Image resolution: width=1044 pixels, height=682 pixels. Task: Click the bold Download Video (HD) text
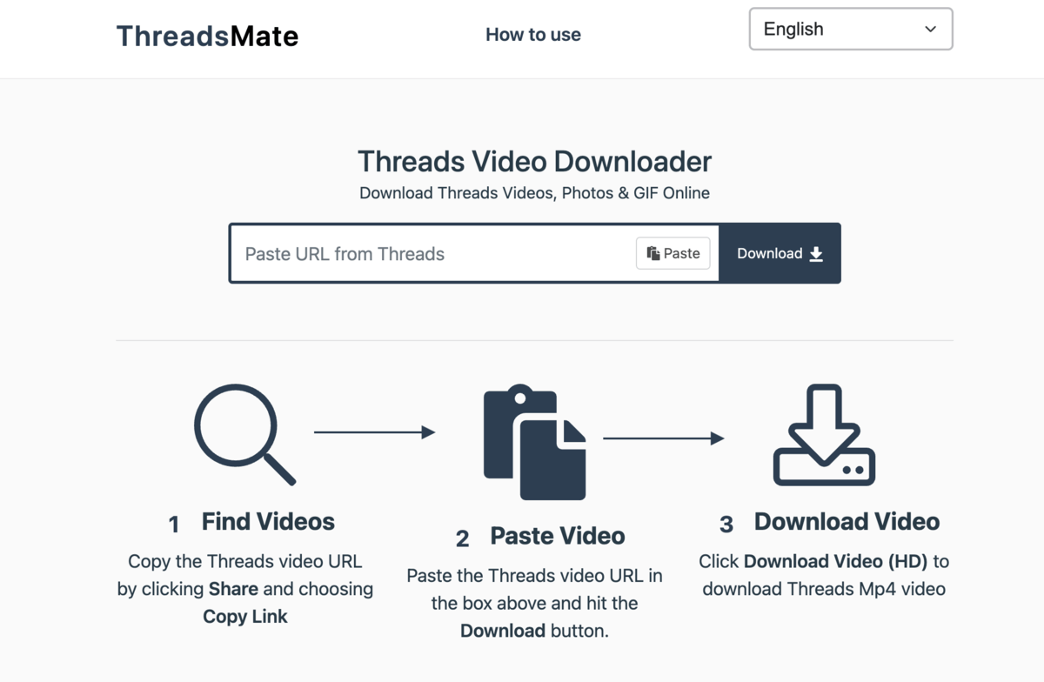(x=835, y=561)
